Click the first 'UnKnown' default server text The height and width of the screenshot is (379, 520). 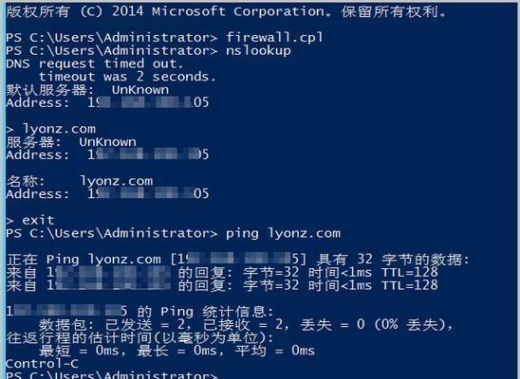pos(140,90)
